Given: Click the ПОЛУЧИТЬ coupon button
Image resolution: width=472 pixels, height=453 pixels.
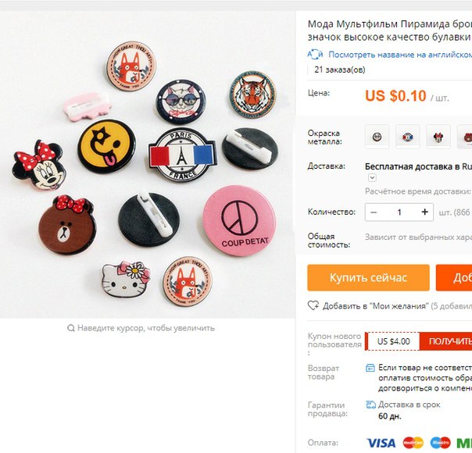Looking at the screenshot, I should [445, 341].
